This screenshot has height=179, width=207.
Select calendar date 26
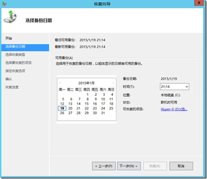coord(62,113)
